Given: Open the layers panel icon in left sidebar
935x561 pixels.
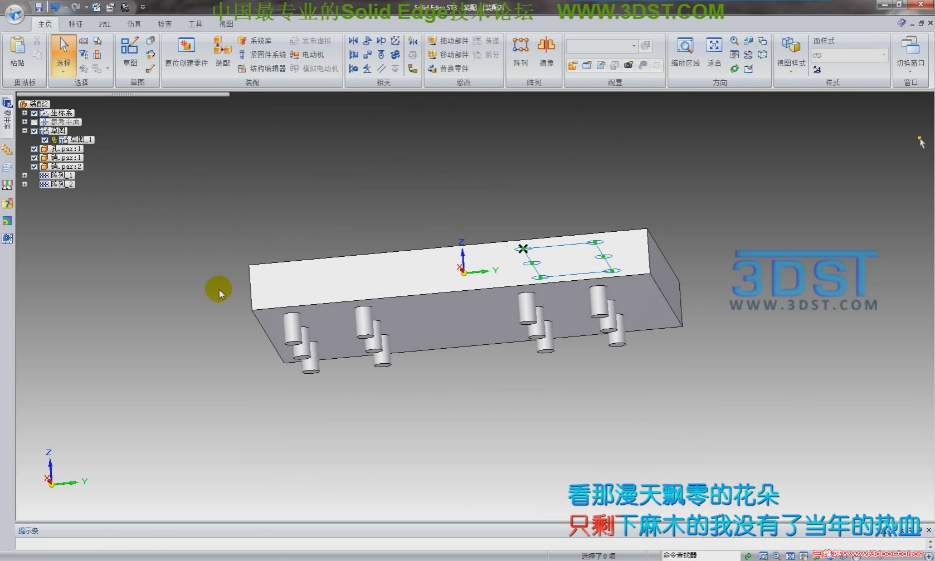Looking at the screenshot, I should (7, 167).
